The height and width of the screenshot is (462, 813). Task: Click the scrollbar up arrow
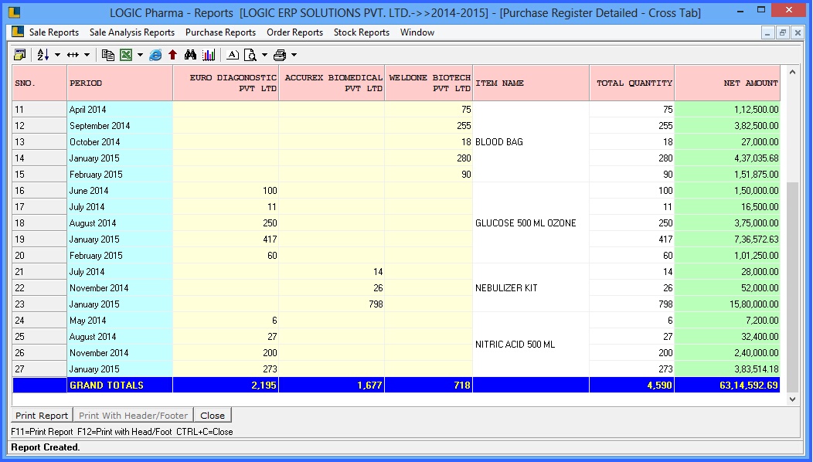(792, 72)
